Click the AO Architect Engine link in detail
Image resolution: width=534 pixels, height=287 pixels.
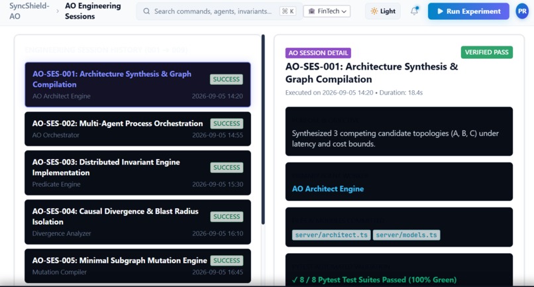pyautogui.click(x=327, y=188)
